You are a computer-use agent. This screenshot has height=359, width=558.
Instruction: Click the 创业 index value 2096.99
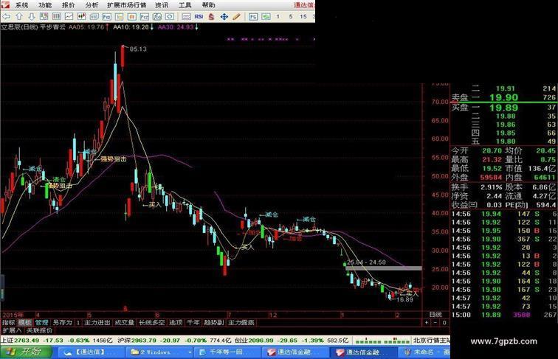(261, 341)
